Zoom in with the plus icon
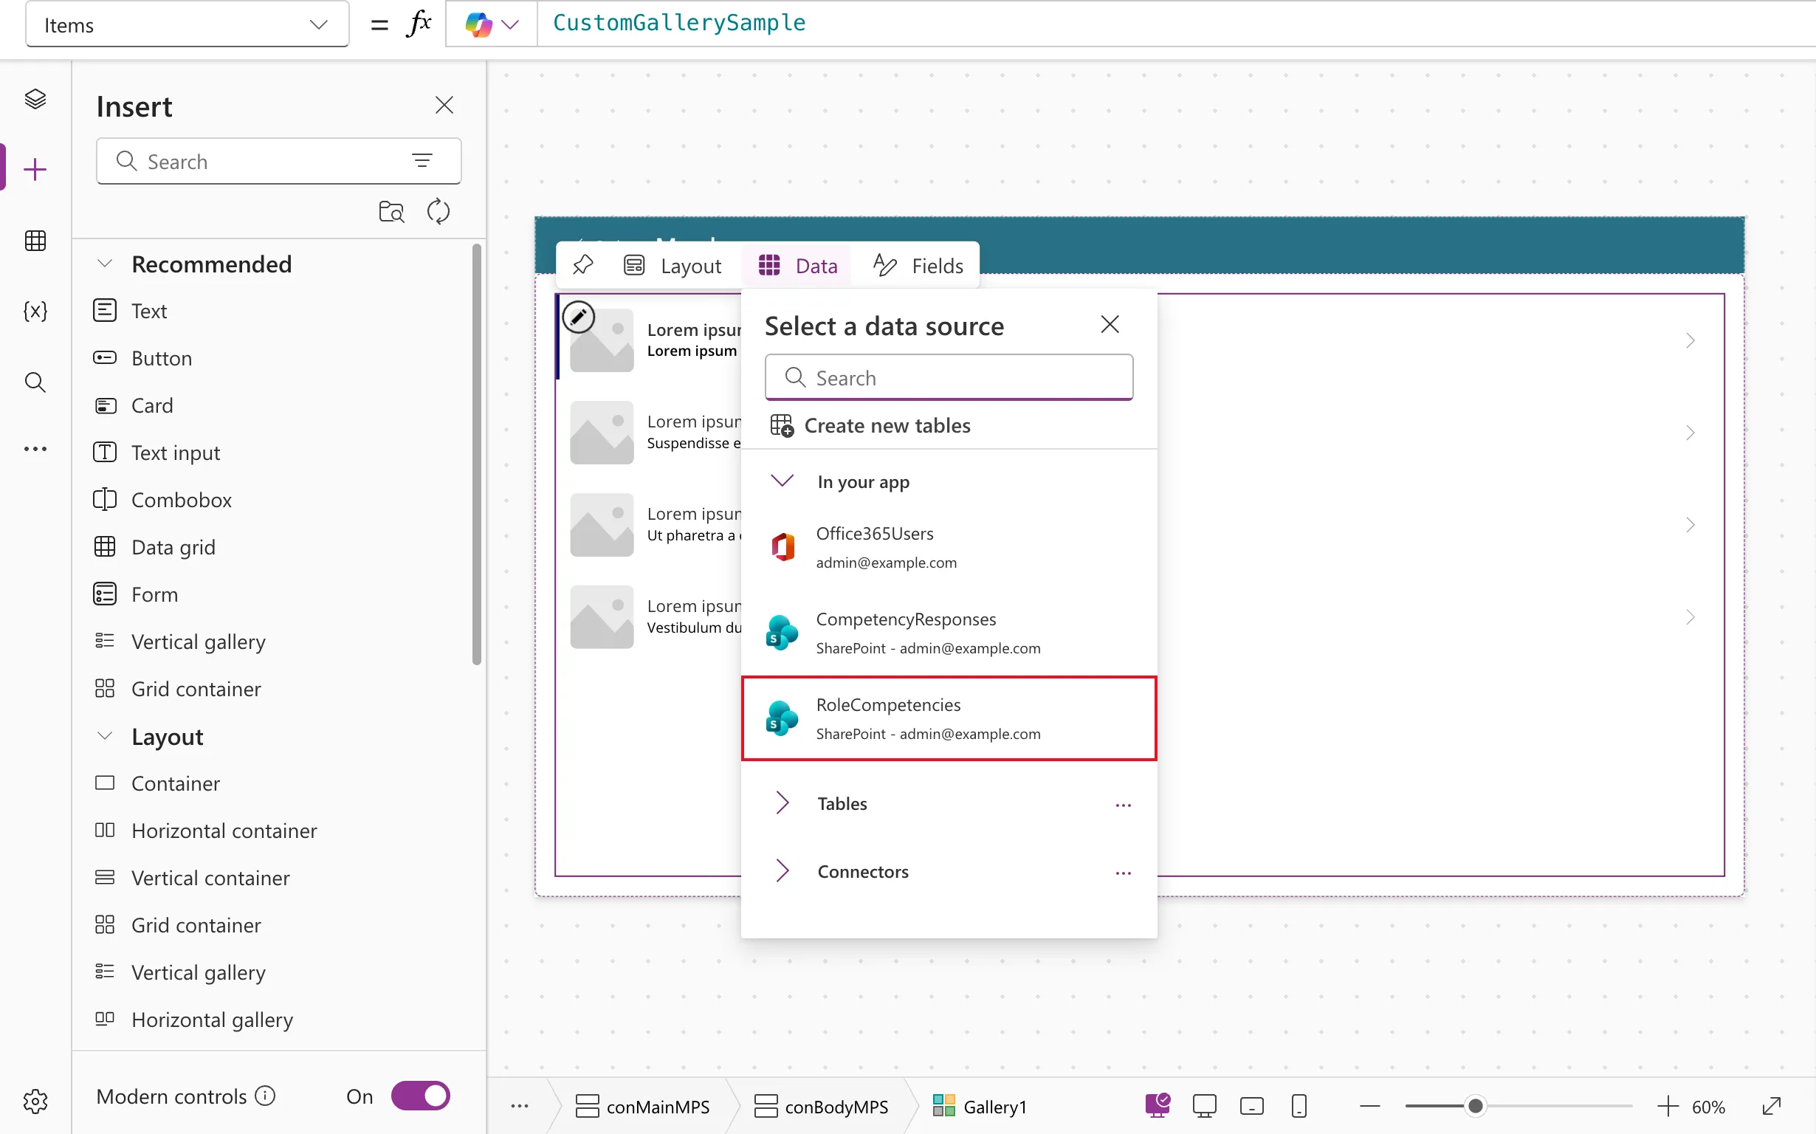1816x1134 pixels. 1668,1105
